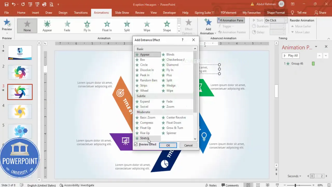Apply the Shape animation from ribbon gallery
This screenshot has width=332, height=187.
[167, 26]
